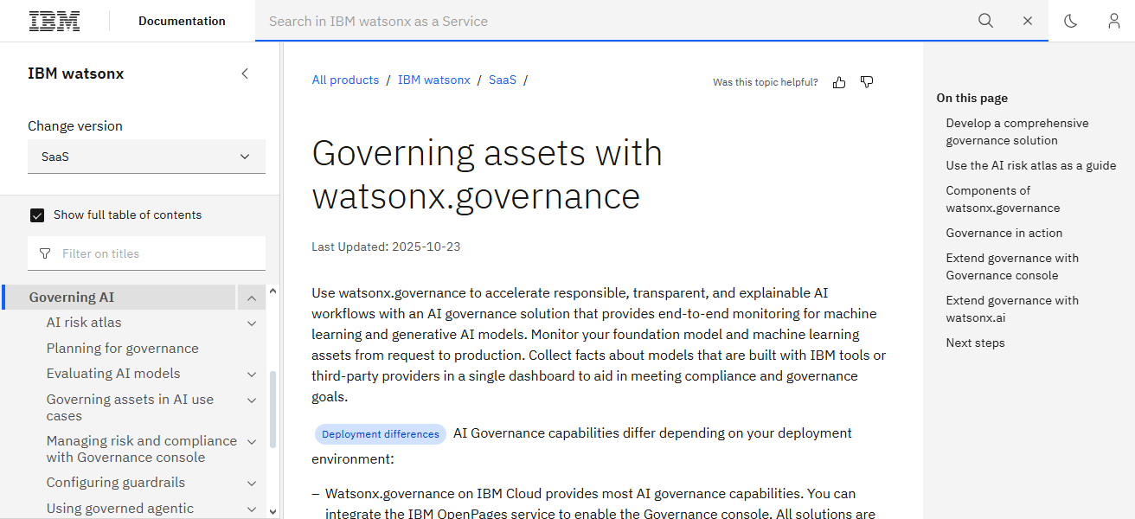
Task: Collapse the IBM watsonx sidebar panel
Action: [x=245, y=74]
